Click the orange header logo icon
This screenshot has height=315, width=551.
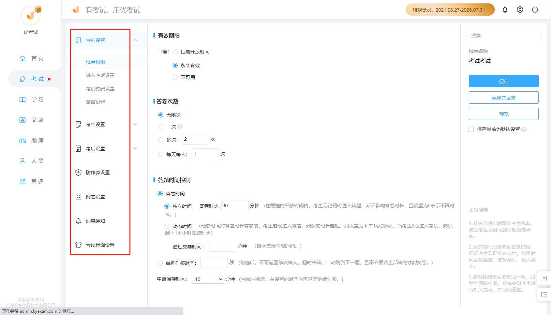(76, 10)
